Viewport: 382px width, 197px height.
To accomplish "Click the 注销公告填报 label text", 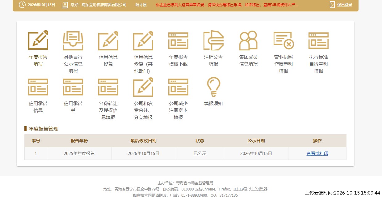I will (213, 61).
